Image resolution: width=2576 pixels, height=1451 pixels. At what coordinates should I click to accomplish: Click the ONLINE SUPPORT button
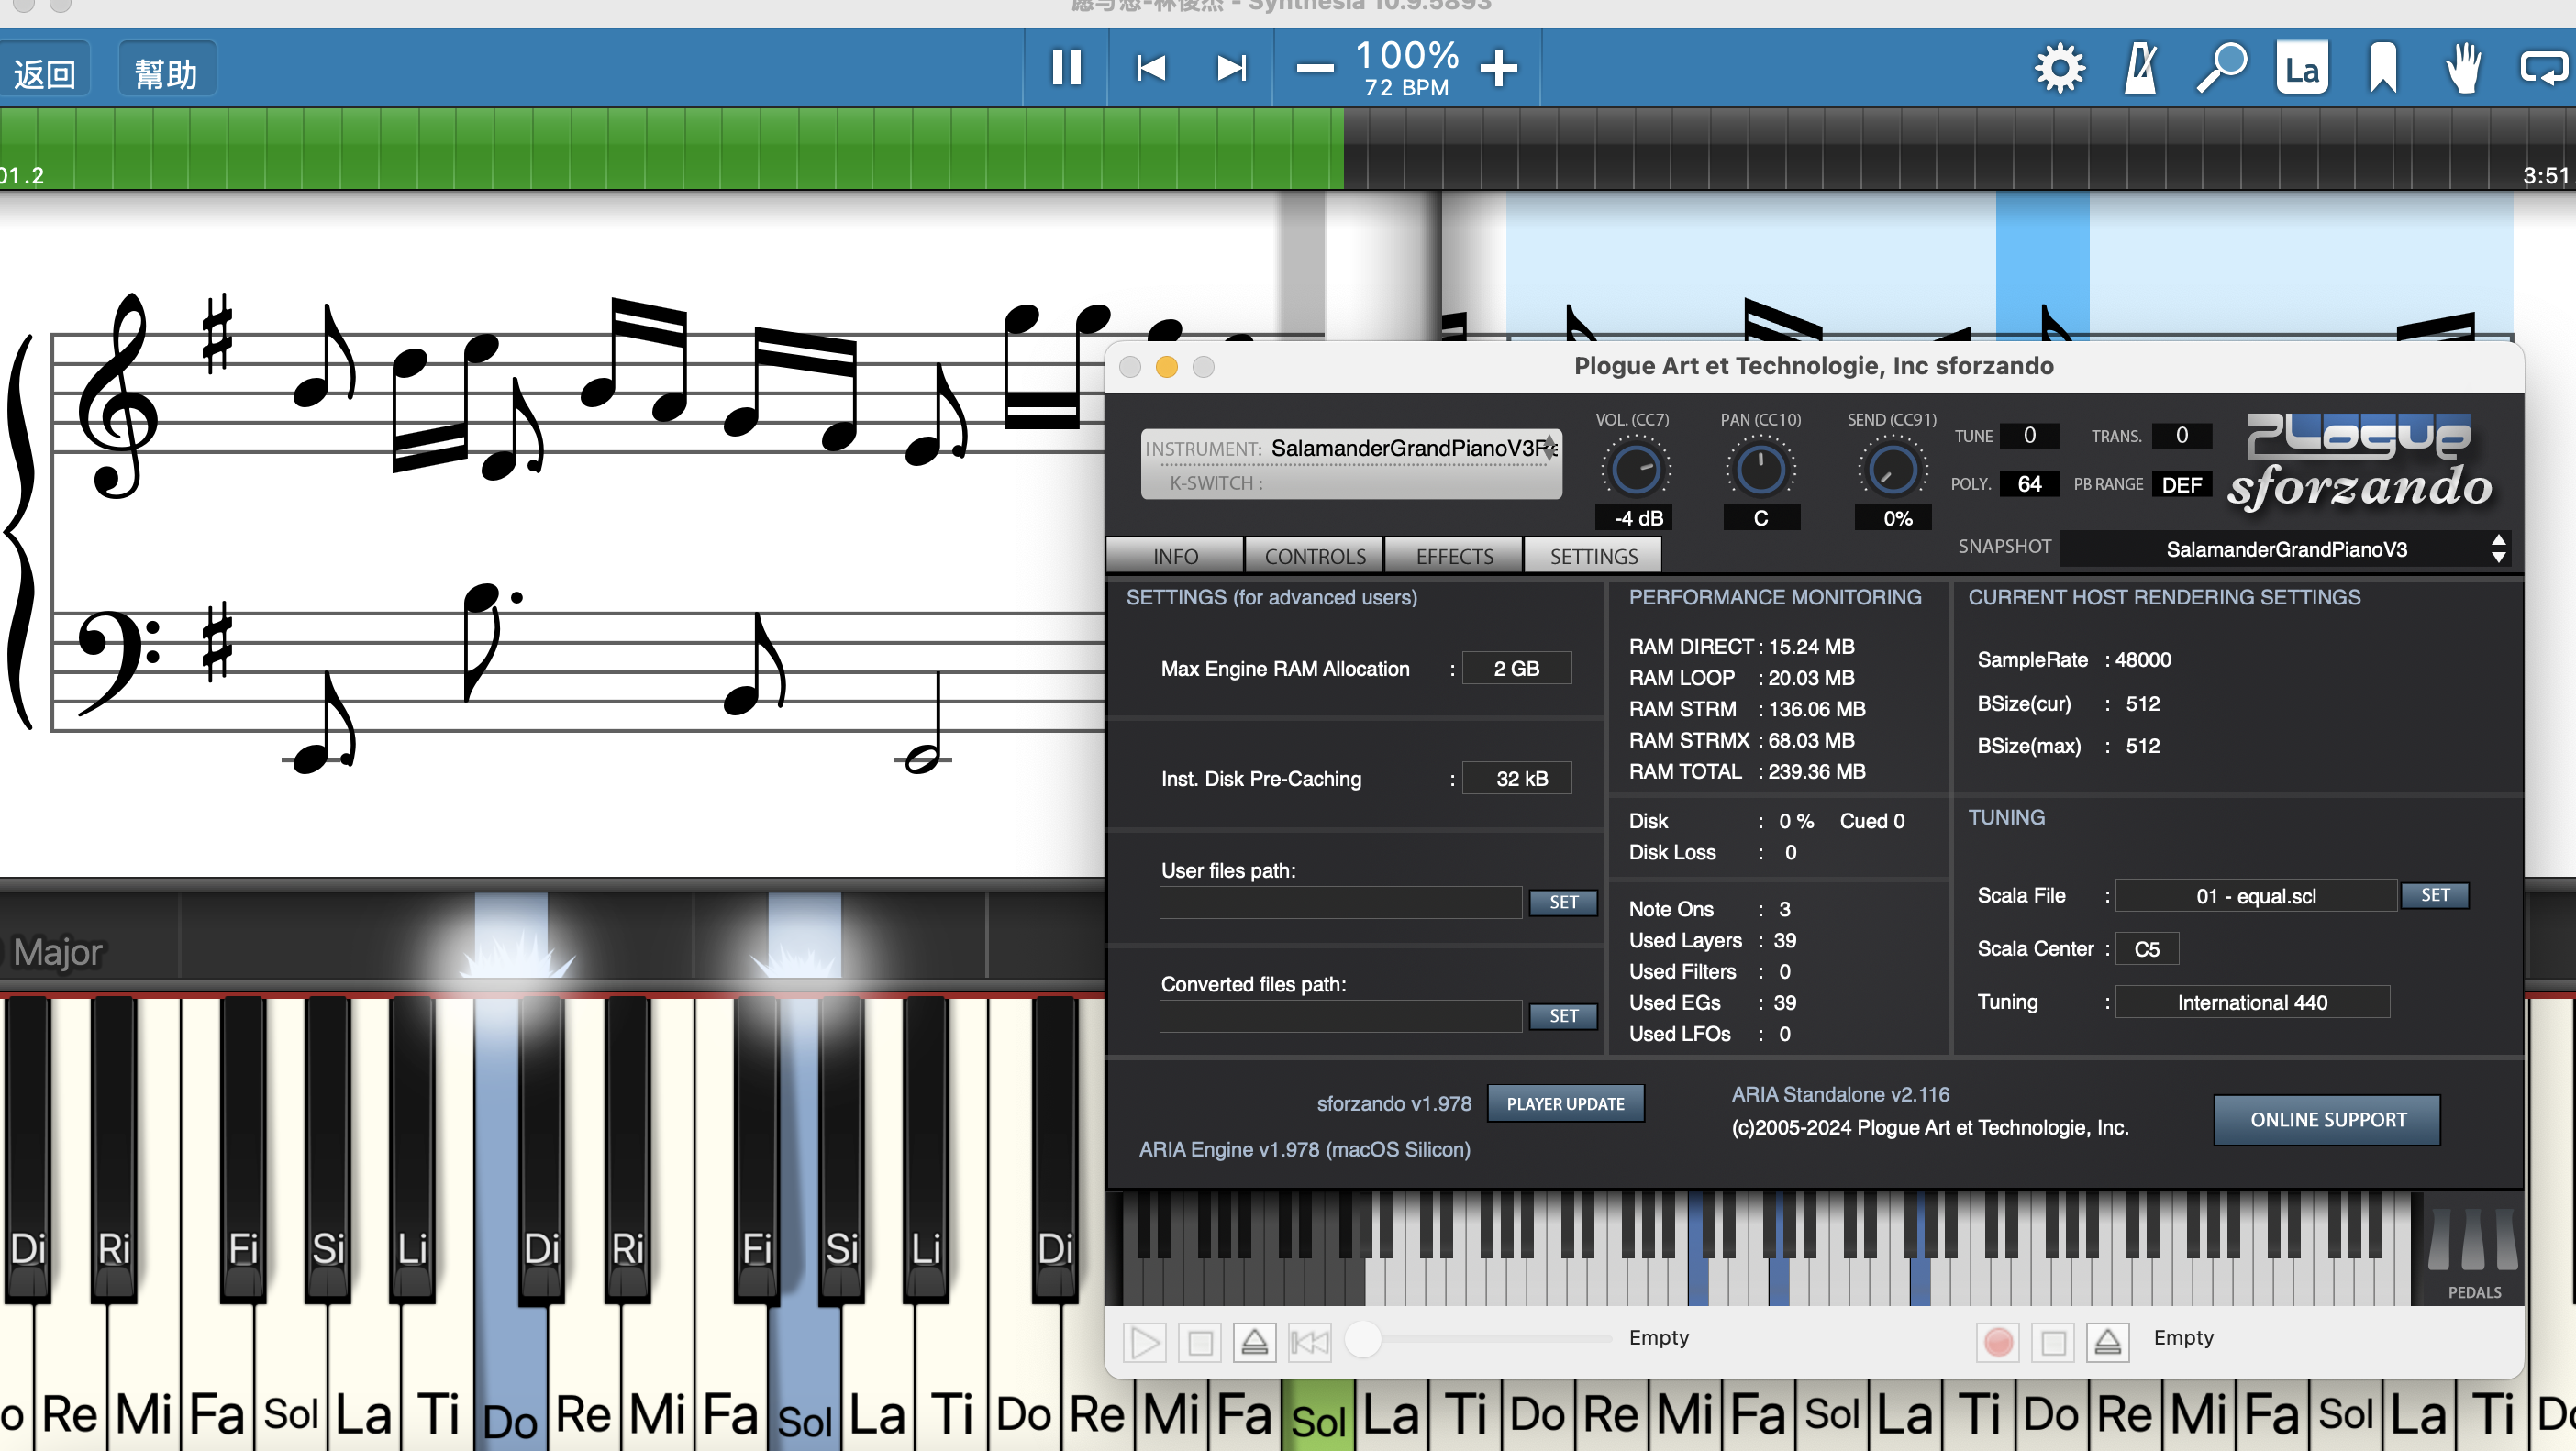coord(2326,1120)
